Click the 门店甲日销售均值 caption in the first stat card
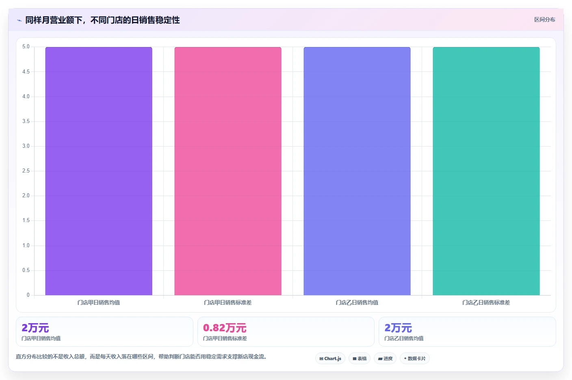The image size is (572, 380). (41, 338)
